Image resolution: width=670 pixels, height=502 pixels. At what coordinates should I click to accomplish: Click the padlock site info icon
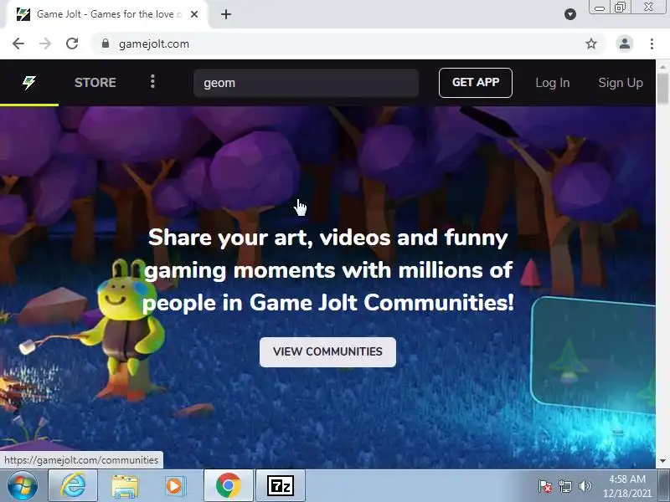click(106, 44)
